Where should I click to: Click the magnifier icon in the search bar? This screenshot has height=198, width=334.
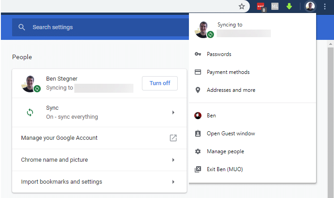click(x=22, y=27)
